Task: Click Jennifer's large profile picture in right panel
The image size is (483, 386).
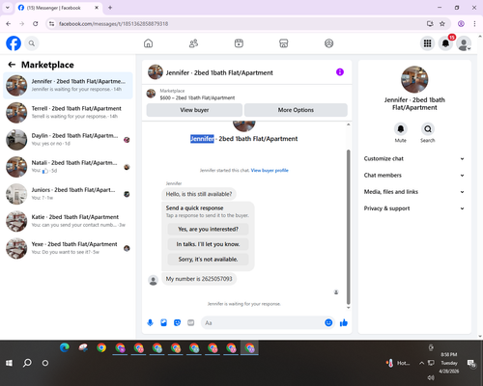Action: [414, 79]
